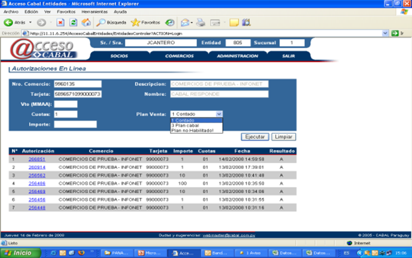This screenshot has height=258, width=412.
Task: Click the Importe input field
Action: [75, 124]
